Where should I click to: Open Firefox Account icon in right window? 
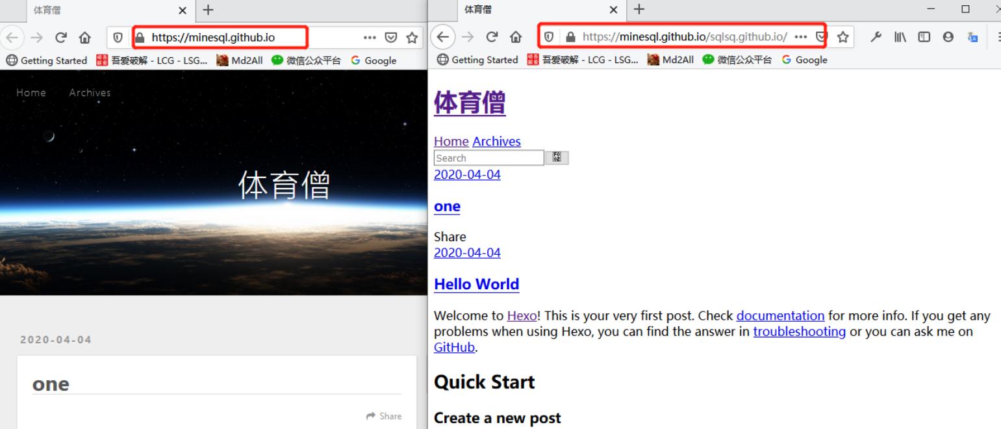pos(948,38)
